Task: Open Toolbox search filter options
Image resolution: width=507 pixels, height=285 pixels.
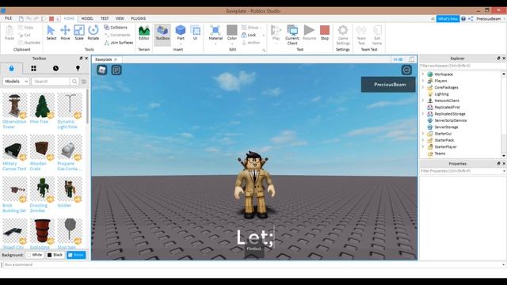Action: [x=84, y=82]
